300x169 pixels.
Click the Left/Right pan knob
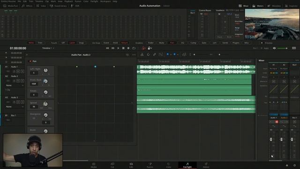(45, 70)
